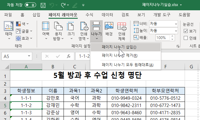Click the Undo arrow icon
The height and width of the screenshot is (120, 200).
pyautogui.click(x=52, y=5)
